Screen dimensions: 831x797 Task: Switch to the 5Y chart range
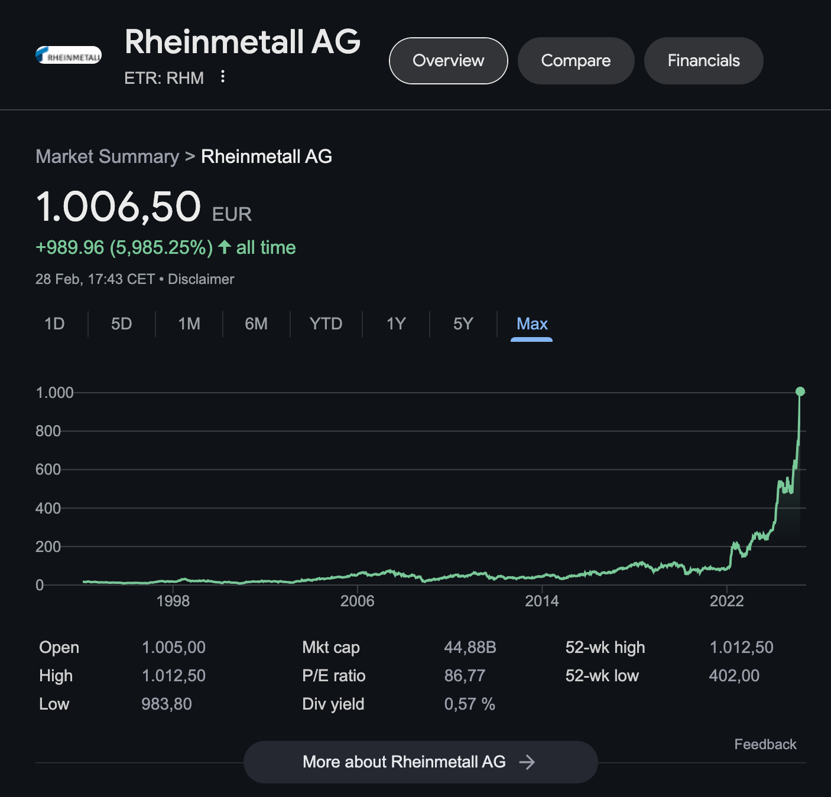pos(463,324)
